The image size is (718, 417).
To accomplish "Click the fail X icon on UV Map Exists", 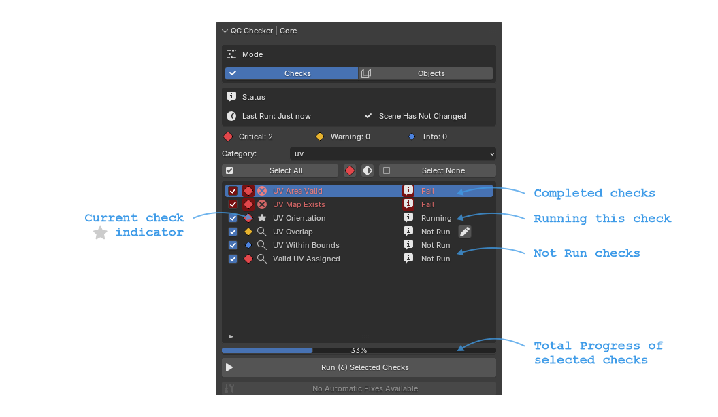I will pos(262,204).
